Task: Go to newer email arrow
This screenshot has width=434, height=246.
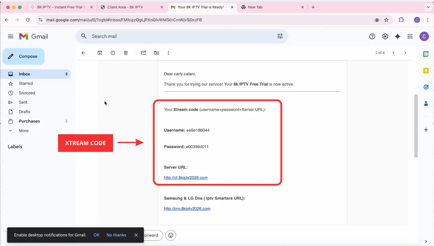Action: [393, 53]
